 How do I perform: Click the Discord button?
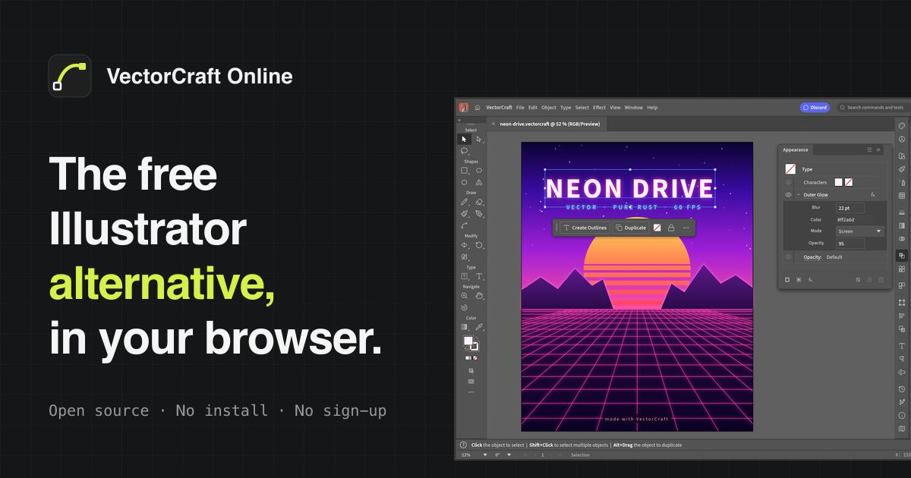point(815,108)
